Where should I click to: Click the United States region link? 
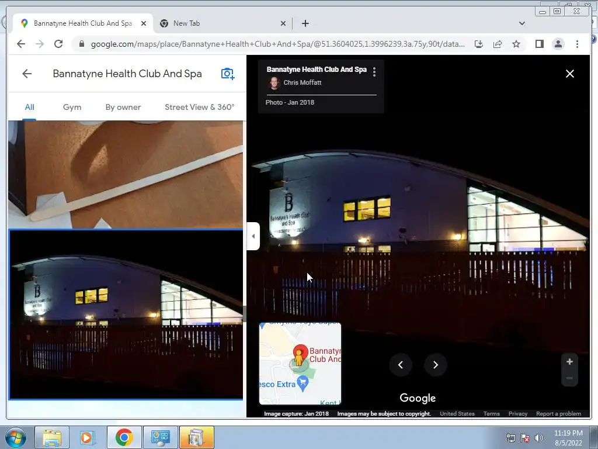[x=457, y=413]
